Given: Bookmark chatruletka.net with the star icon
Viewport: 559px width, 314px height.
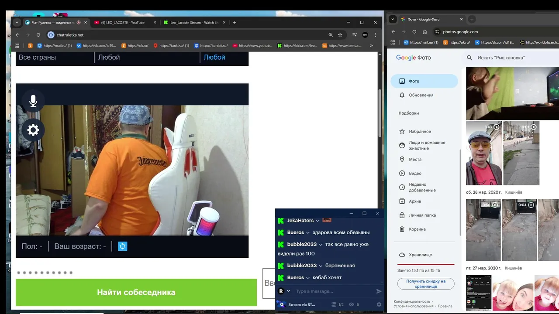Looking at the screenshot, I should pos(340,35).
